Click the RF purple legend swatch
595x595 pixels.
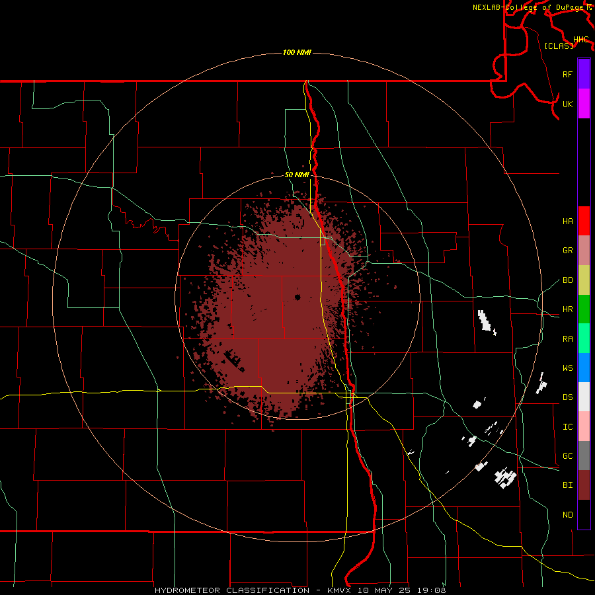(x=584, y=74)
